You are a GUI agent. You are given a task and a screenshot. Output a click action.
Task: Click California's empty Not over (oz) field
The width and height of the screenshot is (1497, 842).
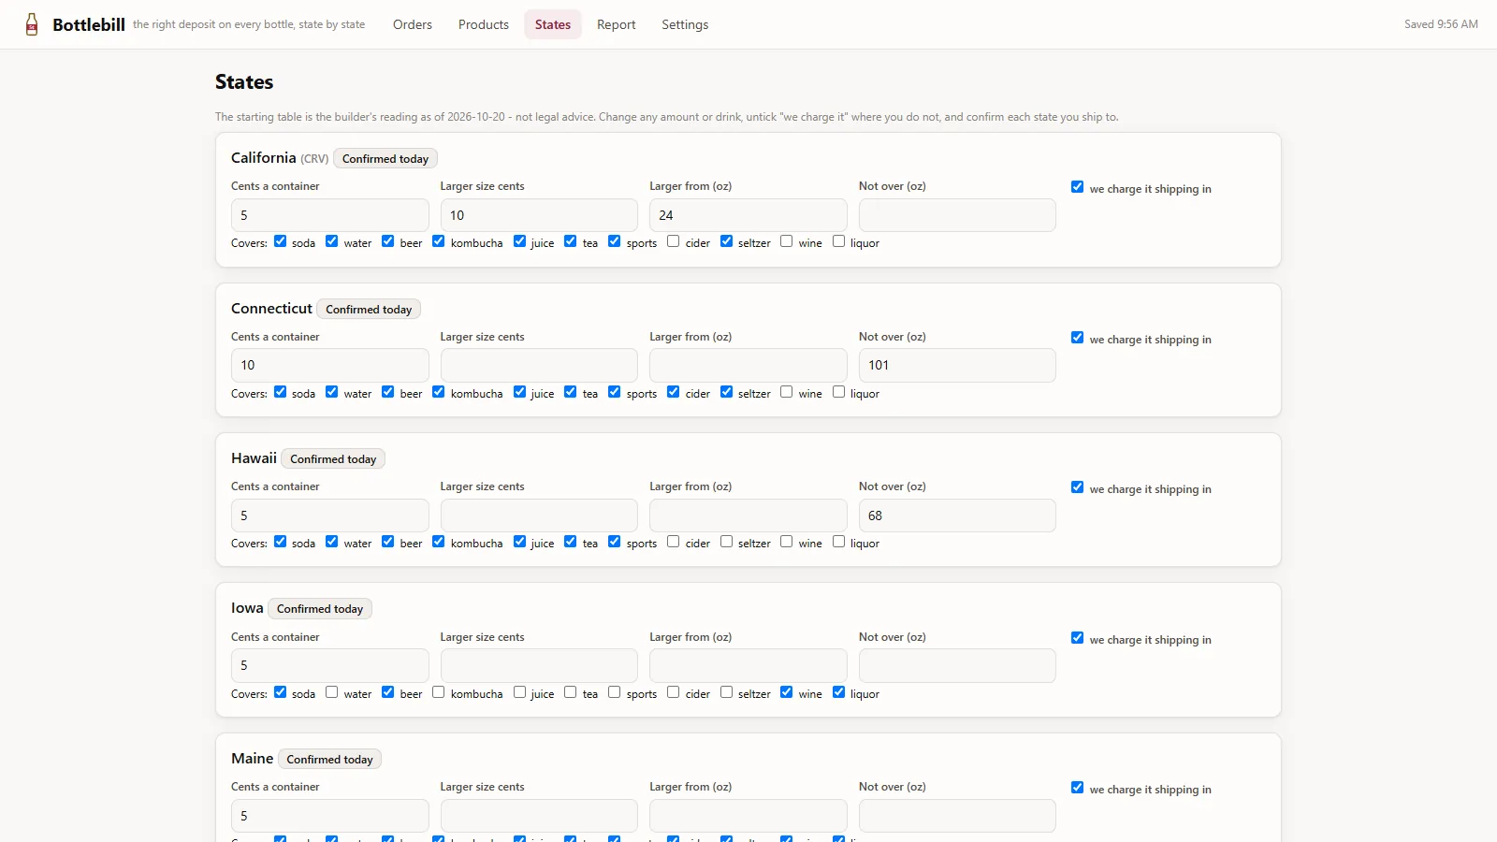(x=957, y=215)
